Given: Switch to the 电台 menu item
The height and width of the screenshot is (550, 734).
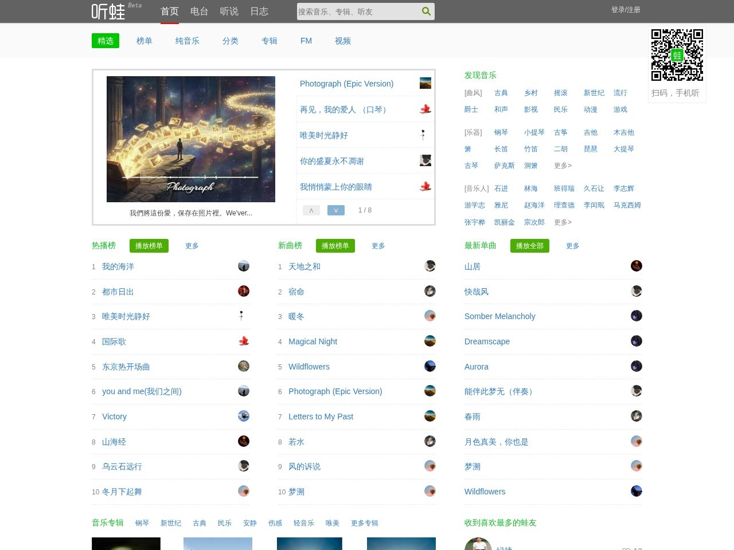Looking at the screenshot, I should pyautogui.click(x=199, y=11).
